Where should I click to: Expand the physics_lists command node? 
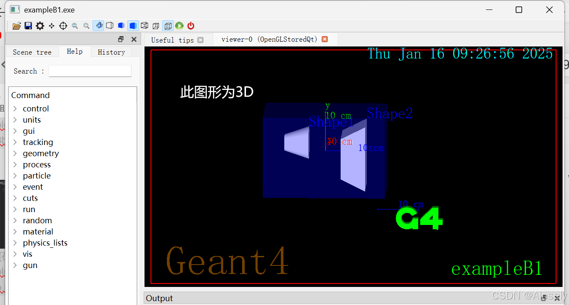pos(15,243)
